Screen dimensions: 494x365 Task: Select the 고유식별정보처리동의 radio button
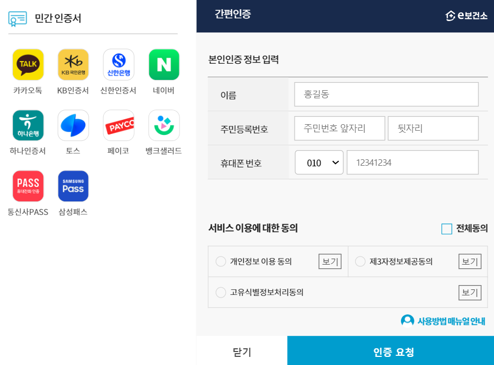pos(221,292)
